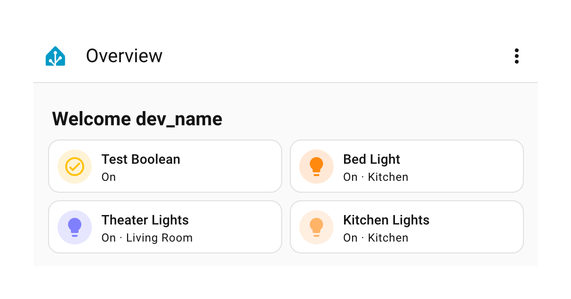Click "On · Kitchen" status under Kitchen Lights
Viewport: 571px width, 299px height.
tap(376, 238)
